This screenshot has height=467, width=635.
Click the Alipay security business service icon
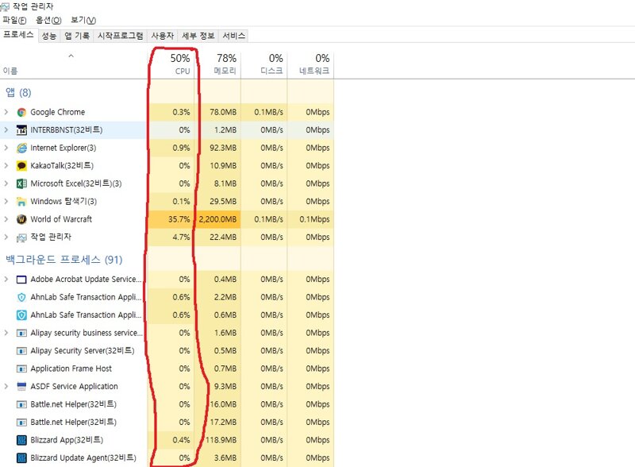point(21,333)
